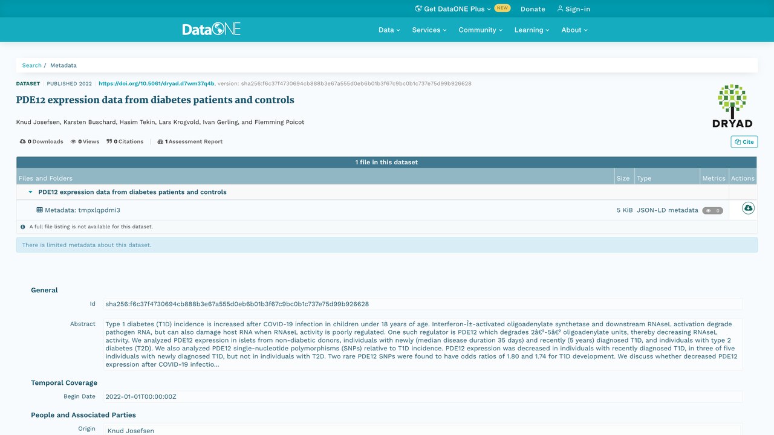Click the Dryad logo
The height and width of the screenshot is (435, 774).
[732, 106]
